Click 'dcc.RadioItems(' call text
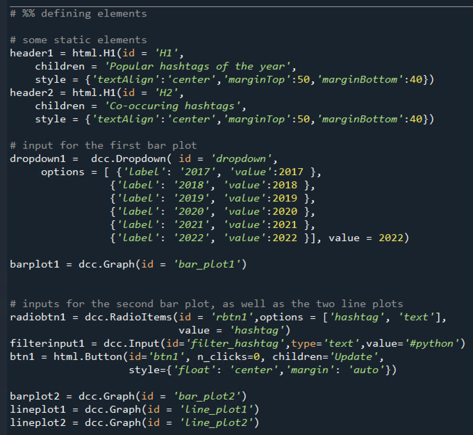473x435 pixels. (x=131, y=318)
